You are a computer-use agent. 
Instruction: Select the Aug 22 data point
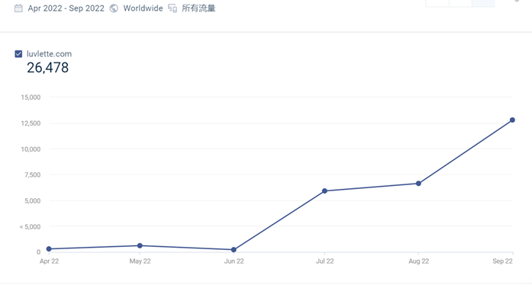click(419, 184)
